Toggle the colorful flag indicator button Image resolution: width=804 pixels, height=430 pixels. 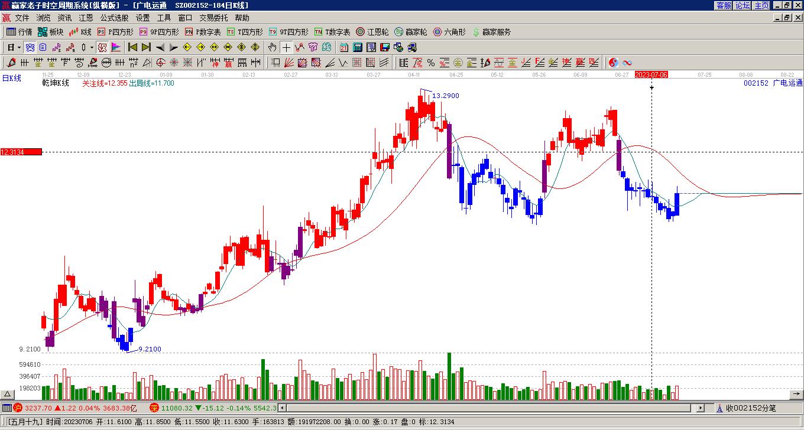(x=116, y=47)
